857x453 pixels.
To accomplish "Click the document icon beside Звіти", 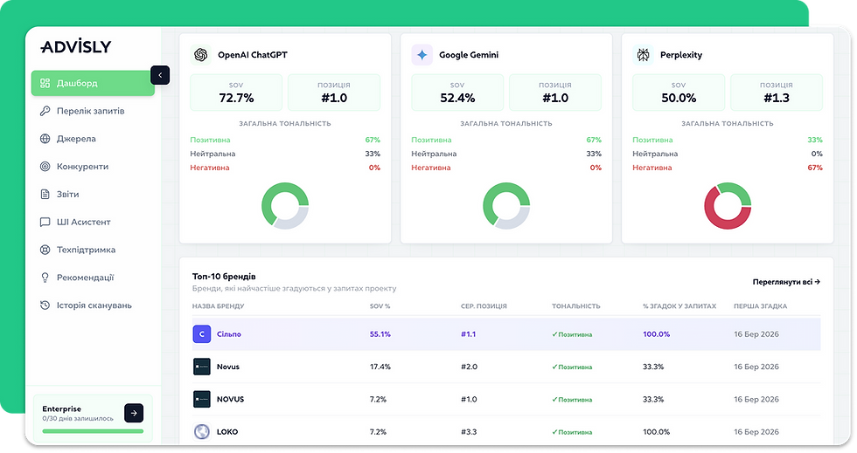I will 45,195.
